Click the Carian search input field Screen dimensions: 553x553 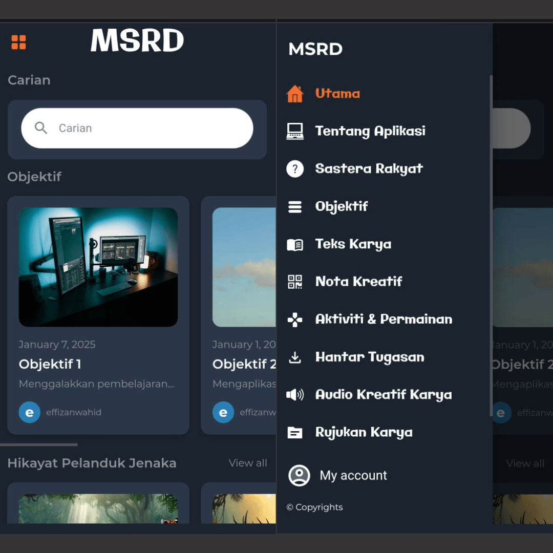point(137,128)
